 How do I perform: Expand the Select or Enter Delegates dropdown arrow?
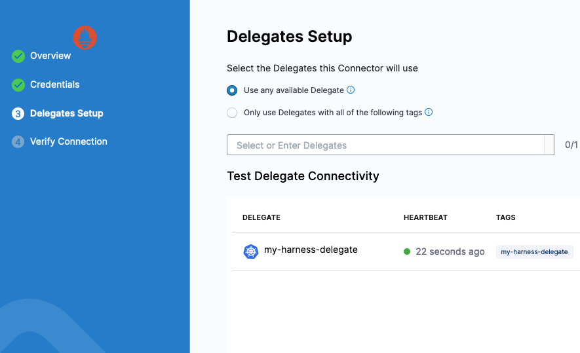pos(549,145)
